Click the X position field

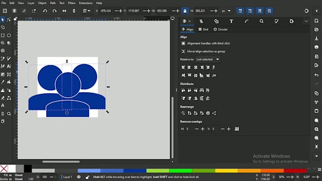click(x=106, y=11)
